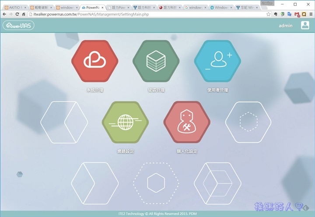The image size is (315, 217).
Task: Click the 硬碟管理 text label
Action: point(156,90)
